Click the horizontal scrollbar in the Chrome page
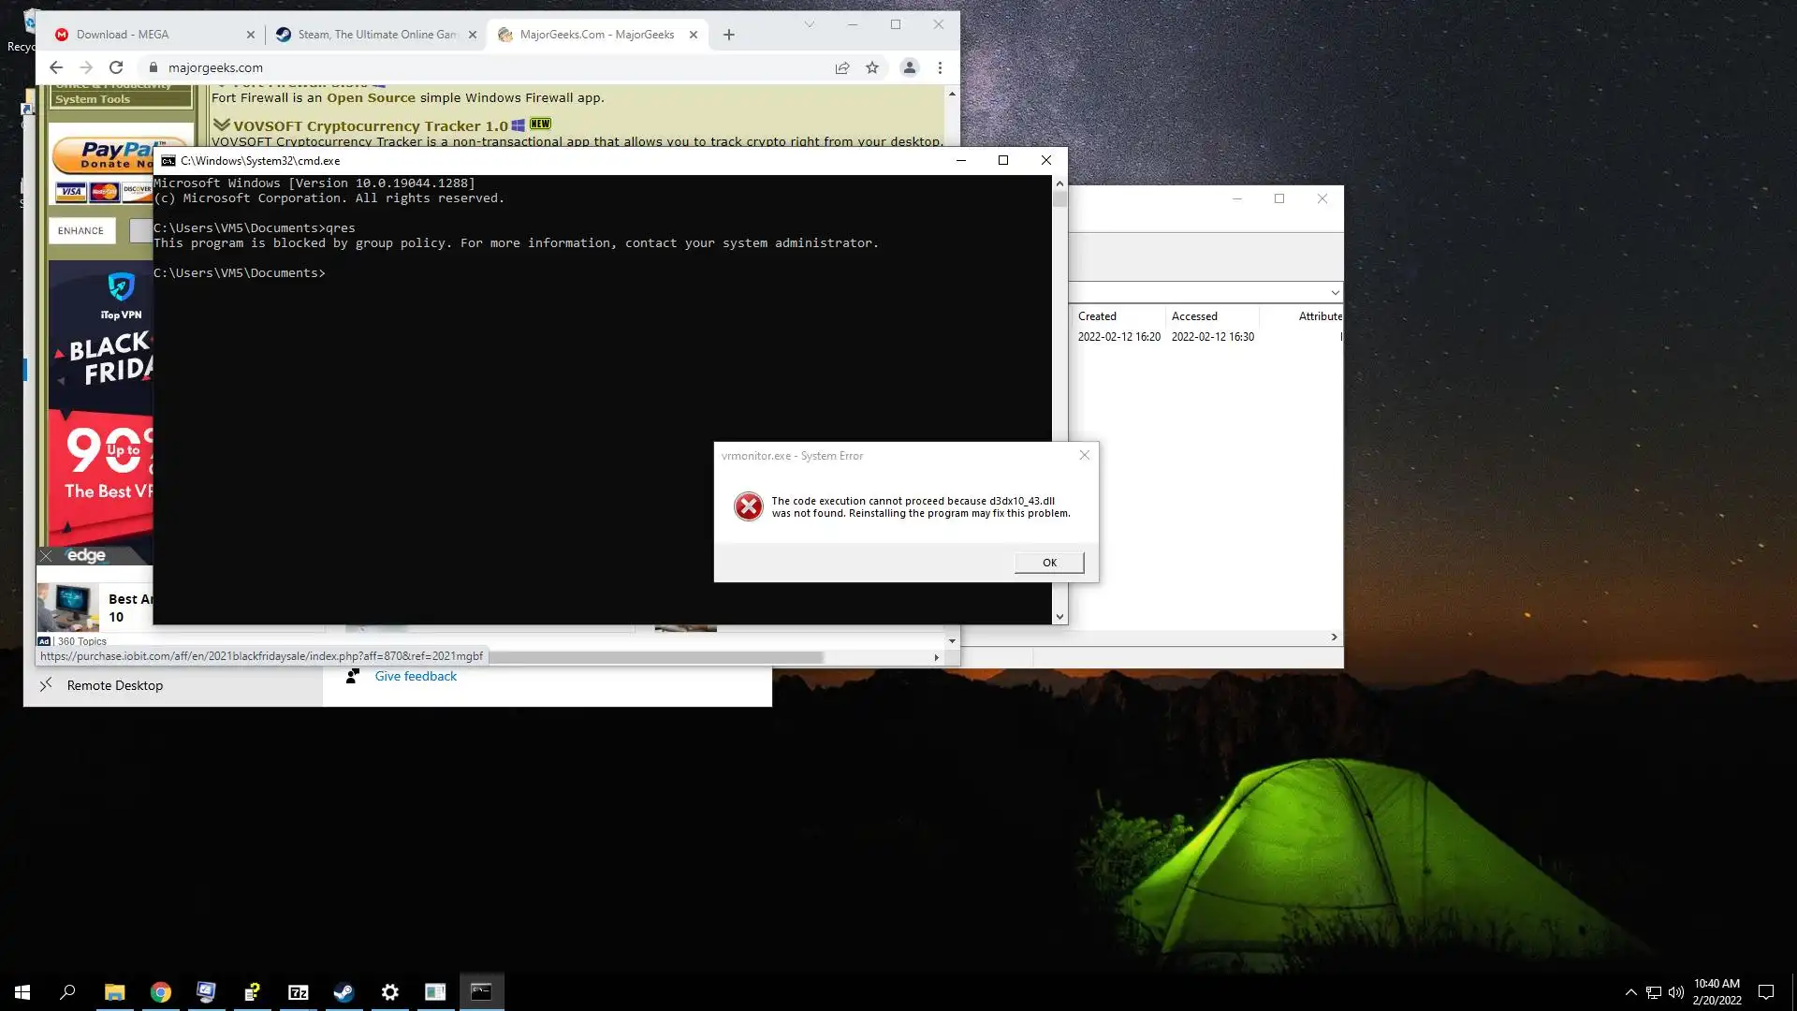This screenshot has width=1797, height=1011. click(x=655, y=657)
